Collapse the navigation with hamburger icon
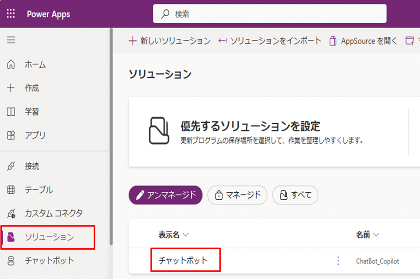The height and width of the screenshot is (279, 420). (x=11, y=40)
